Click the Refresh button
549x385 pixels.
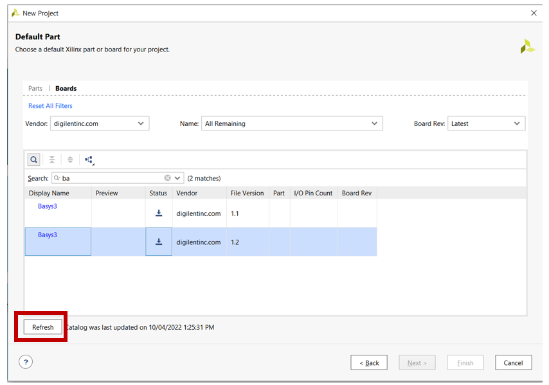pyautogui.click(x=43, y=327)
